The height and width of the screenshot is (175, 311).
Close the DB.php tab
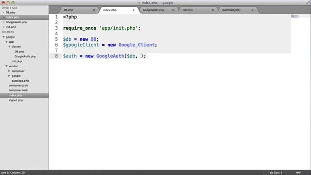[x=94, y=10]
